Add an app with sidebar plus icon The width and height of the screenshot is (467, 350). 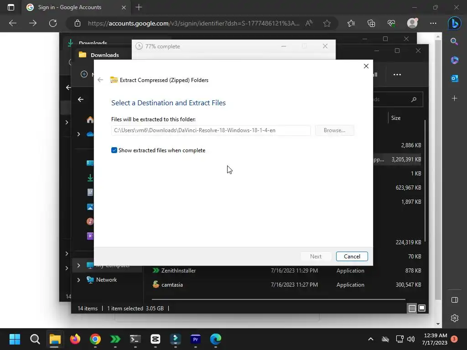coord(455,98)
